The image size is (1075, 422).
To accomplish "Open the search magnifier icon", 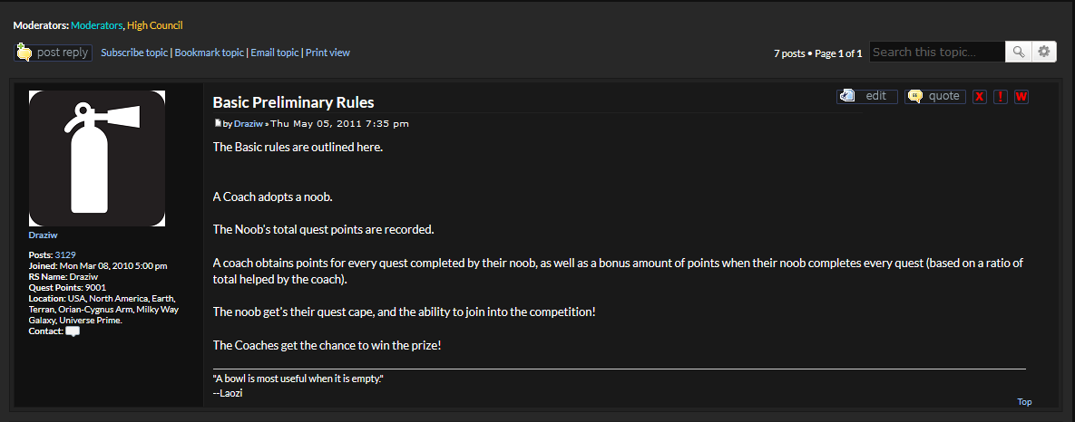I will 1018,52.
